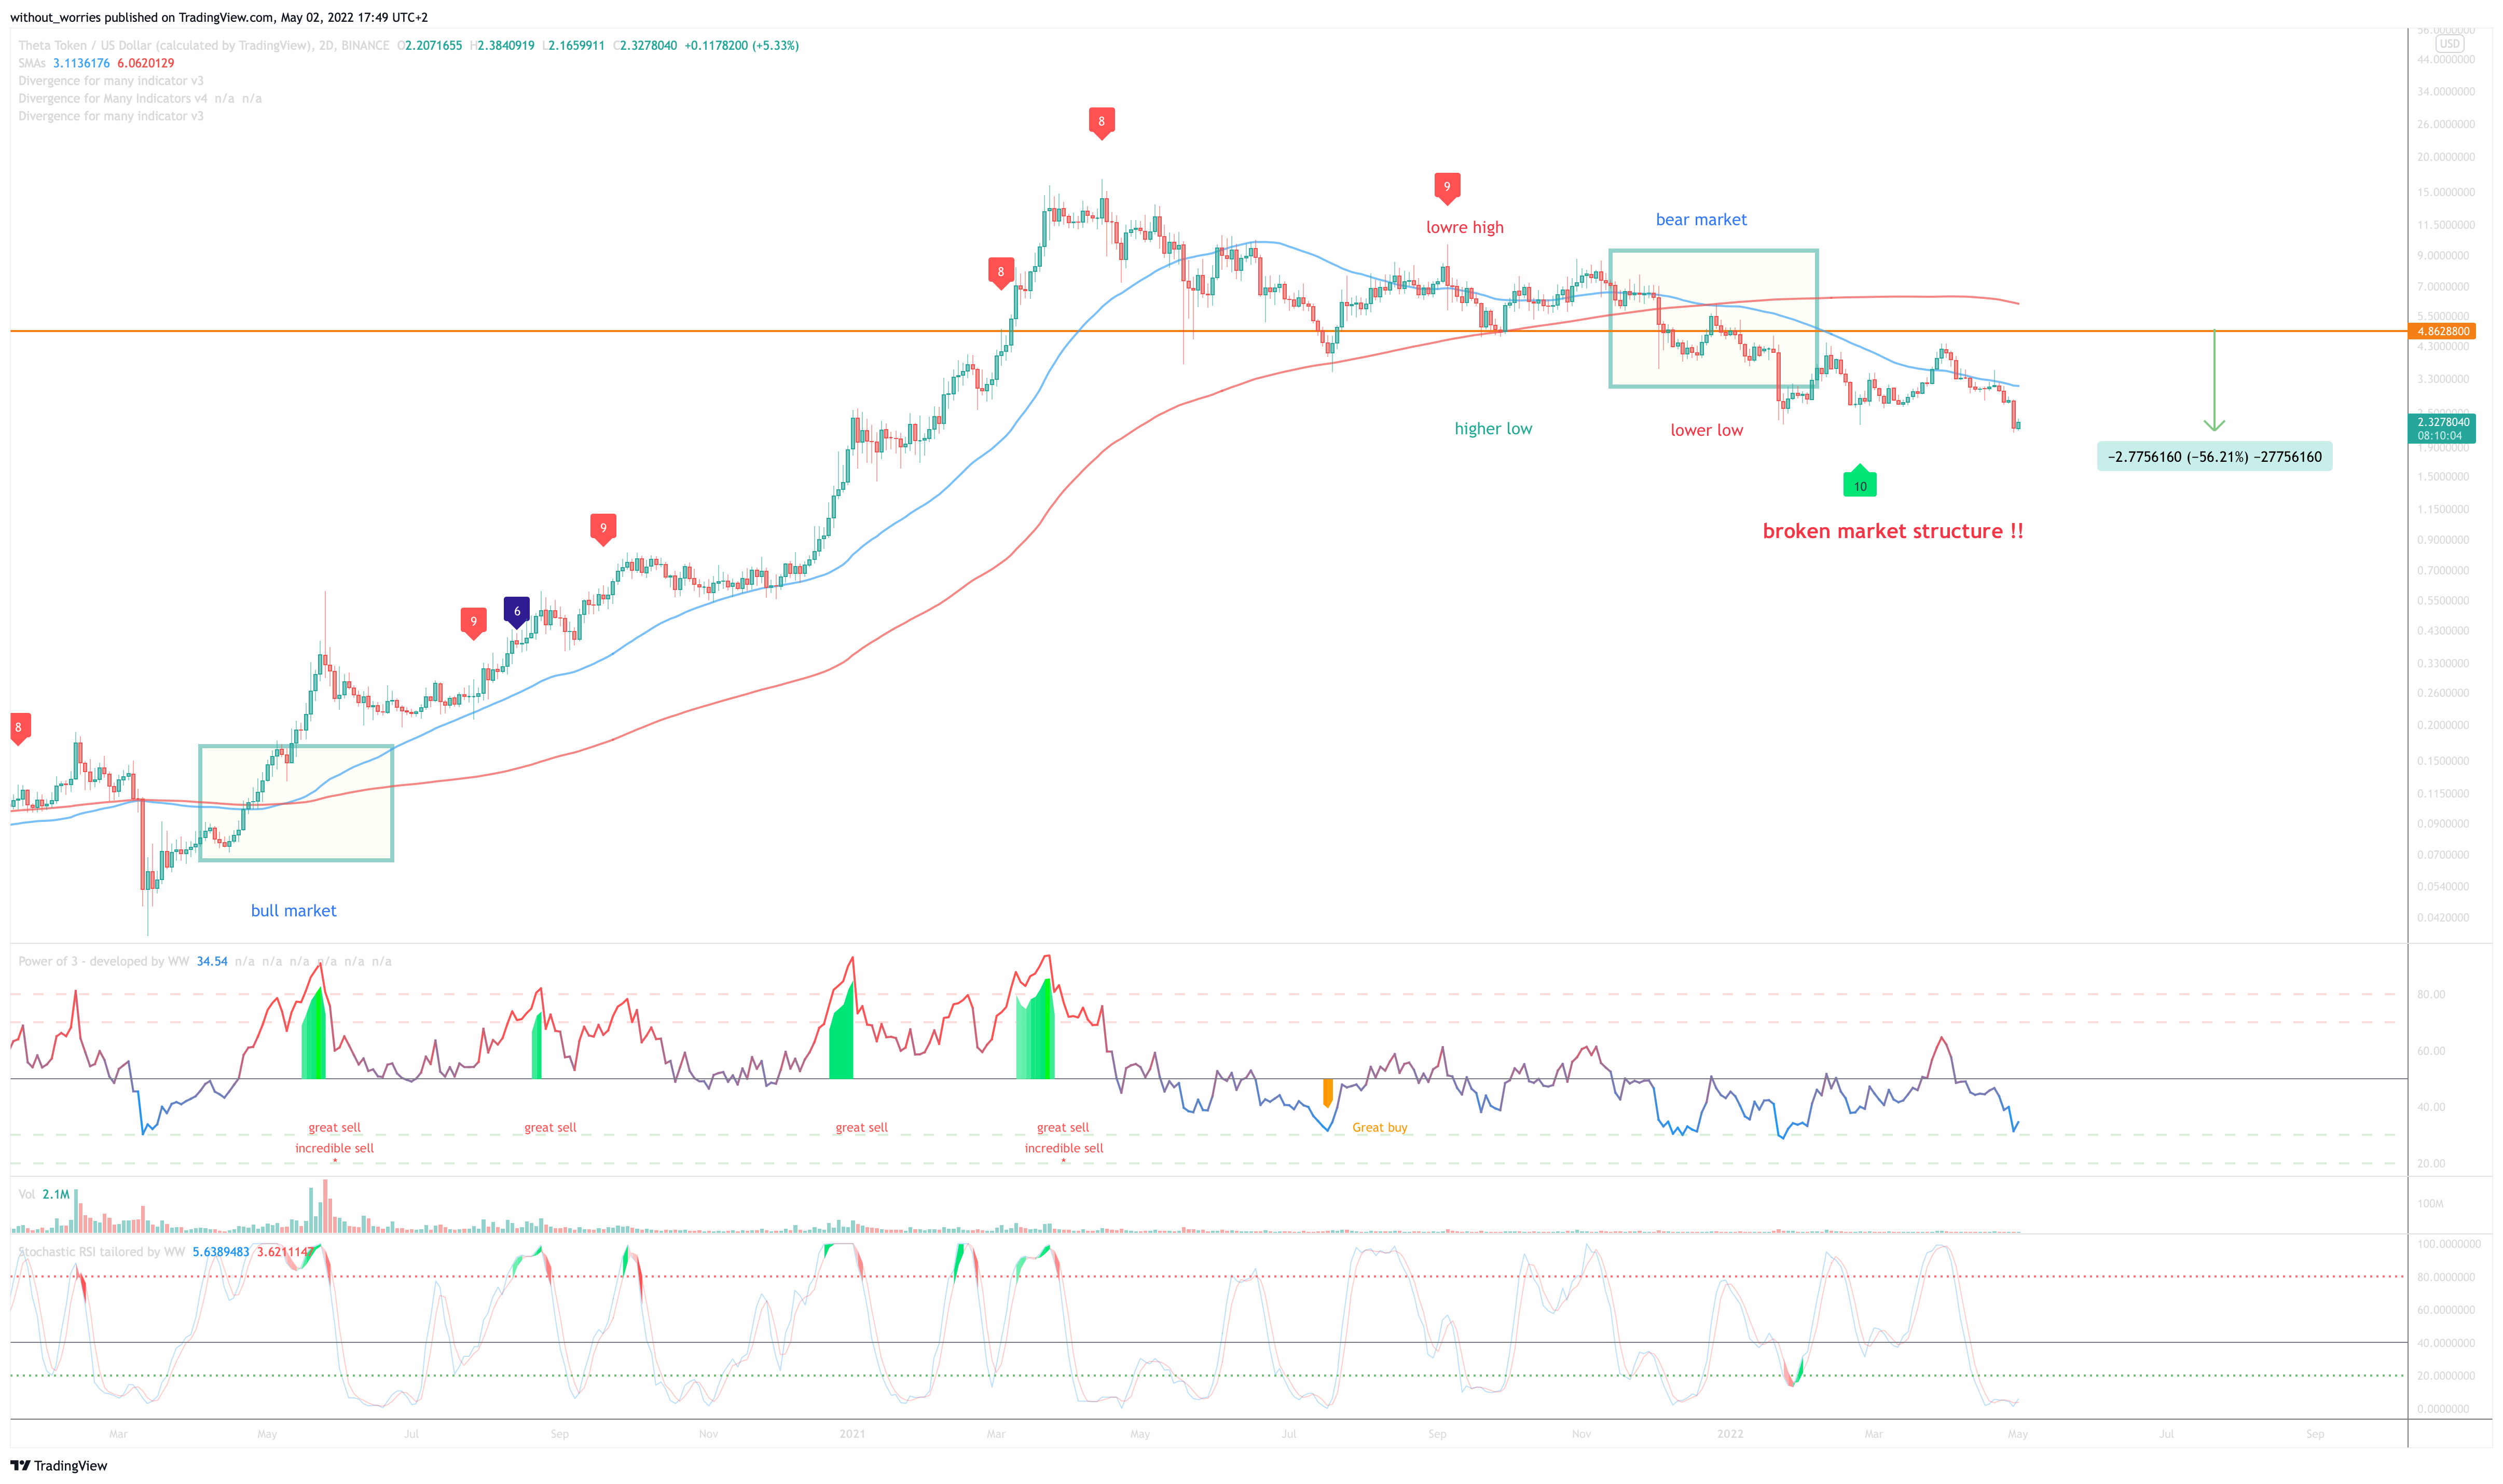Click the Stochastic RSI tailored by WW legend
The width and height of the screenshot is (2503, 1484).
pyautogui.click(x=102, y=1252)
